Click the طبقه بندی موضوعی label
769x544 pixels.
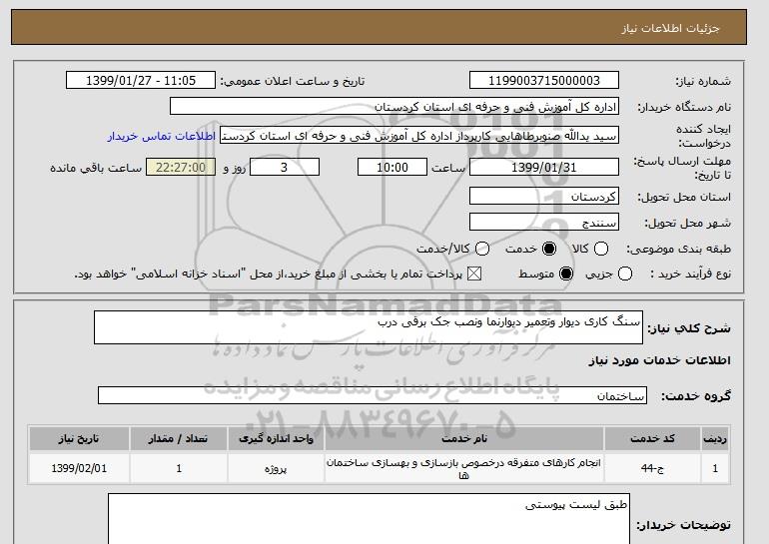point(678,249)
